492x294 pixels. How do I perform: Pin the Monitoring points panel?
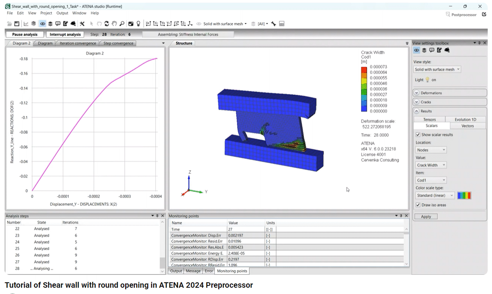click(401, 216)
